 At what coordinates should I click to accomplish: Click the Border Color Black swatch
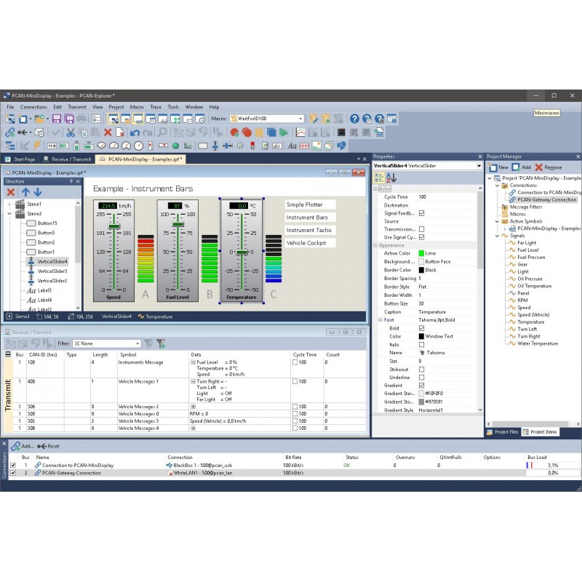point(421,270)
